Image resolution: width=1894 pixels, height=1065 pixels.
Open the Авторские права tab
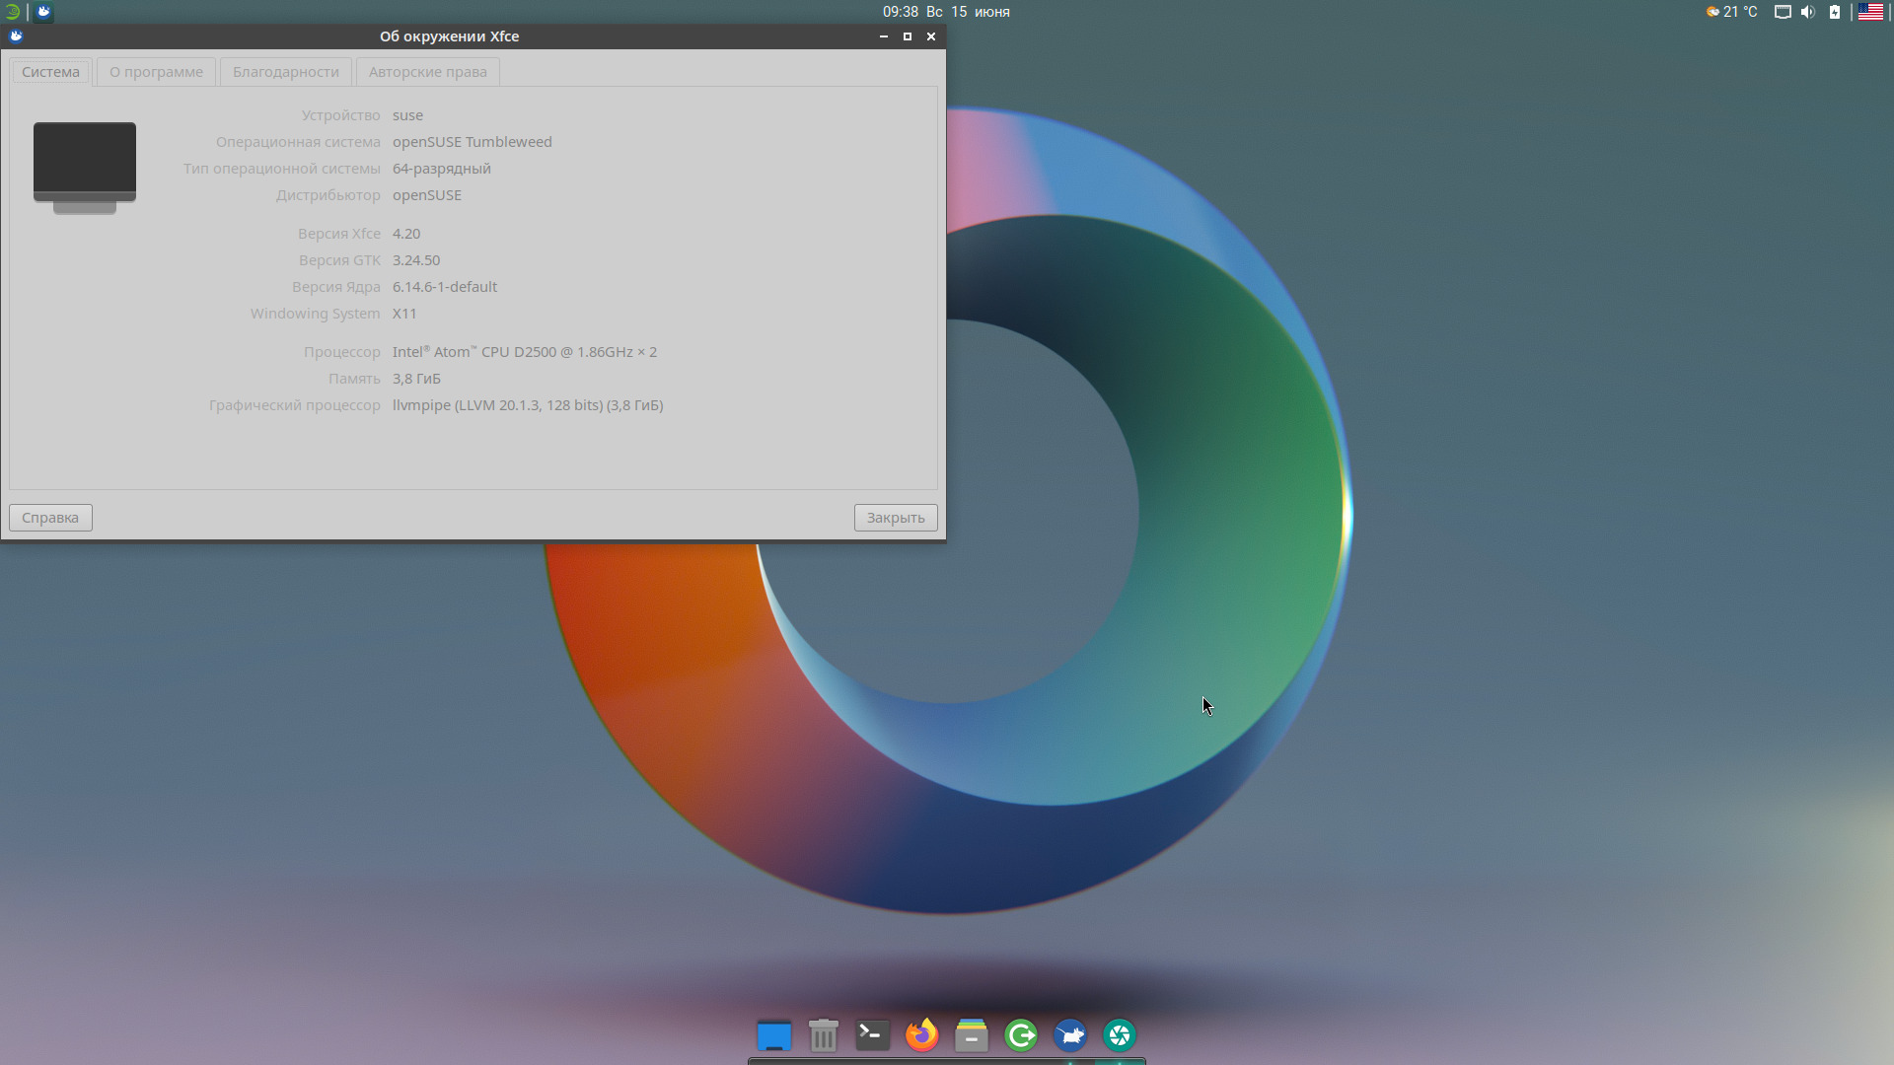point(427,72)
